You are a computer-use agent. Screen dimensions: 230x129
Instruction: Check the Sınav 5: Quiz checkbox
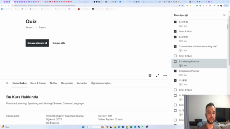pos(175,56)
